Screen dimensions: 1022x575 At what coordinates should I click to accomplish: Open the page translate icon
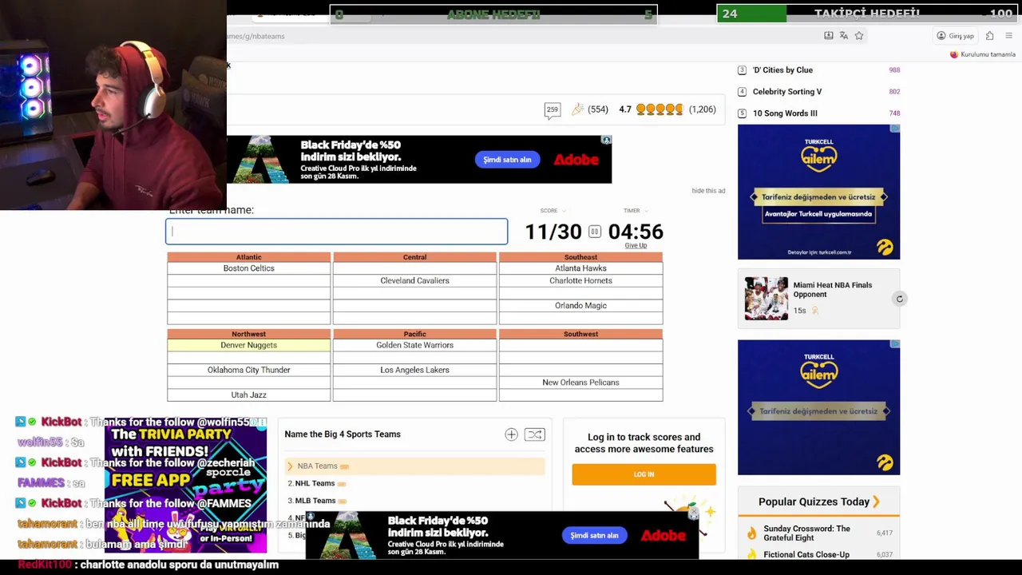(x=844, y=36)
